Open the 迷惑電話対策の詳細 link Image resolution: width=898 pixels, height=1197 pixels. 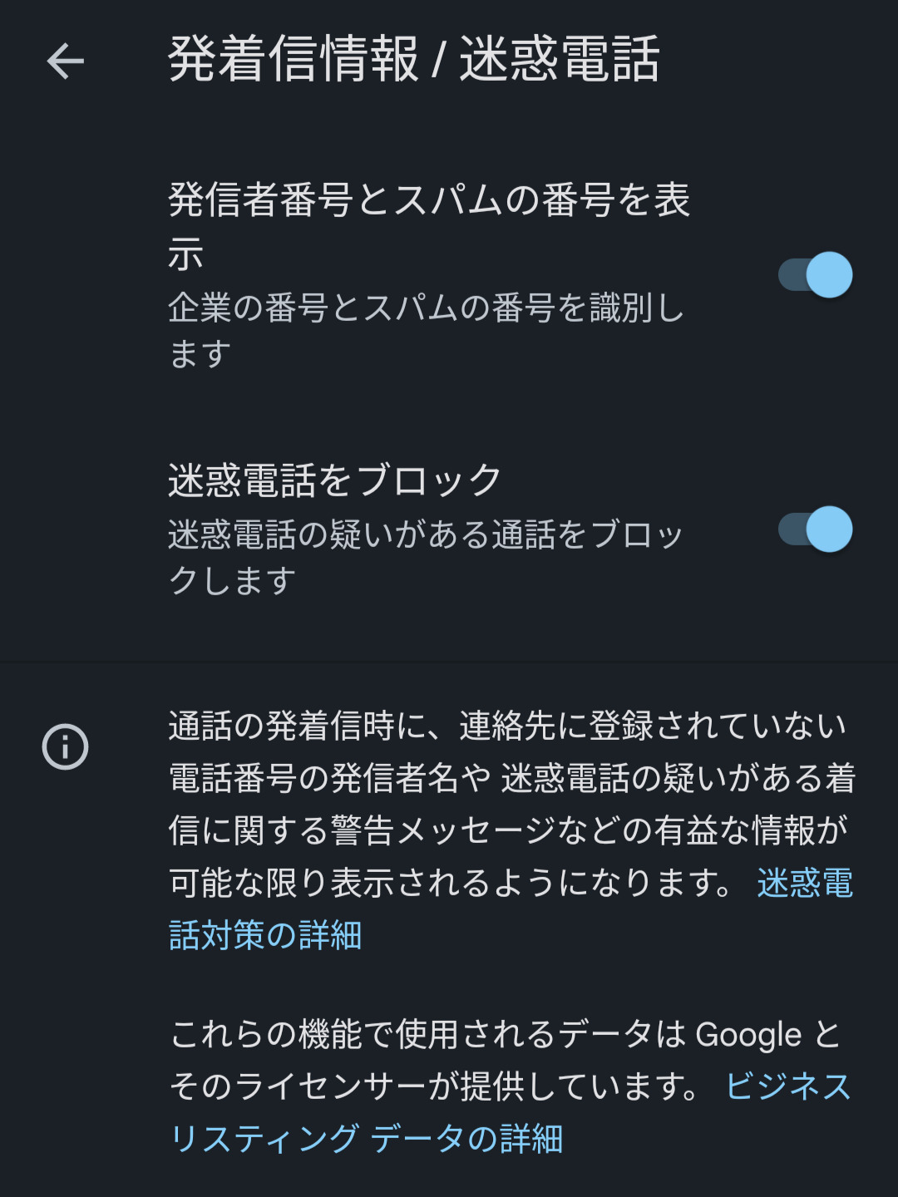click(804, 884)
